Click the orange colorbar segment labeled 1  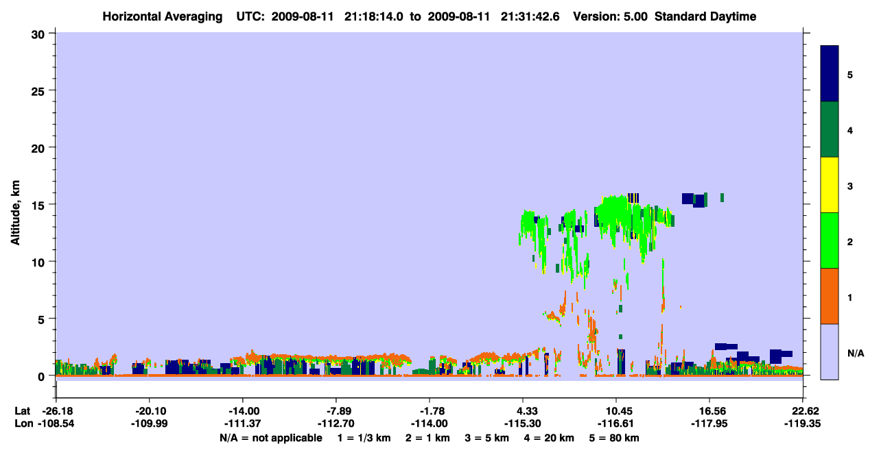[x=830, y=296]
